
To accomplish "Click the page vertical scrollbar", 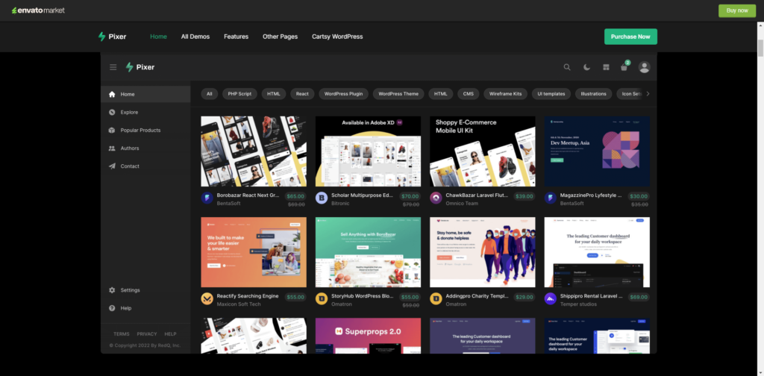I will point(760,48).
